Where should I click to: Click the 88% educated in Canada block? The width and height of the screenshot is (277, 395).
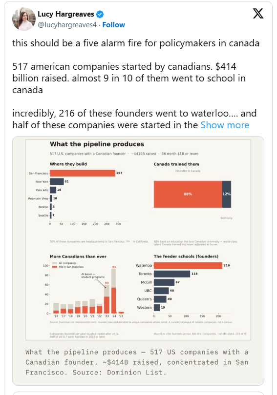tap(188, 194)
